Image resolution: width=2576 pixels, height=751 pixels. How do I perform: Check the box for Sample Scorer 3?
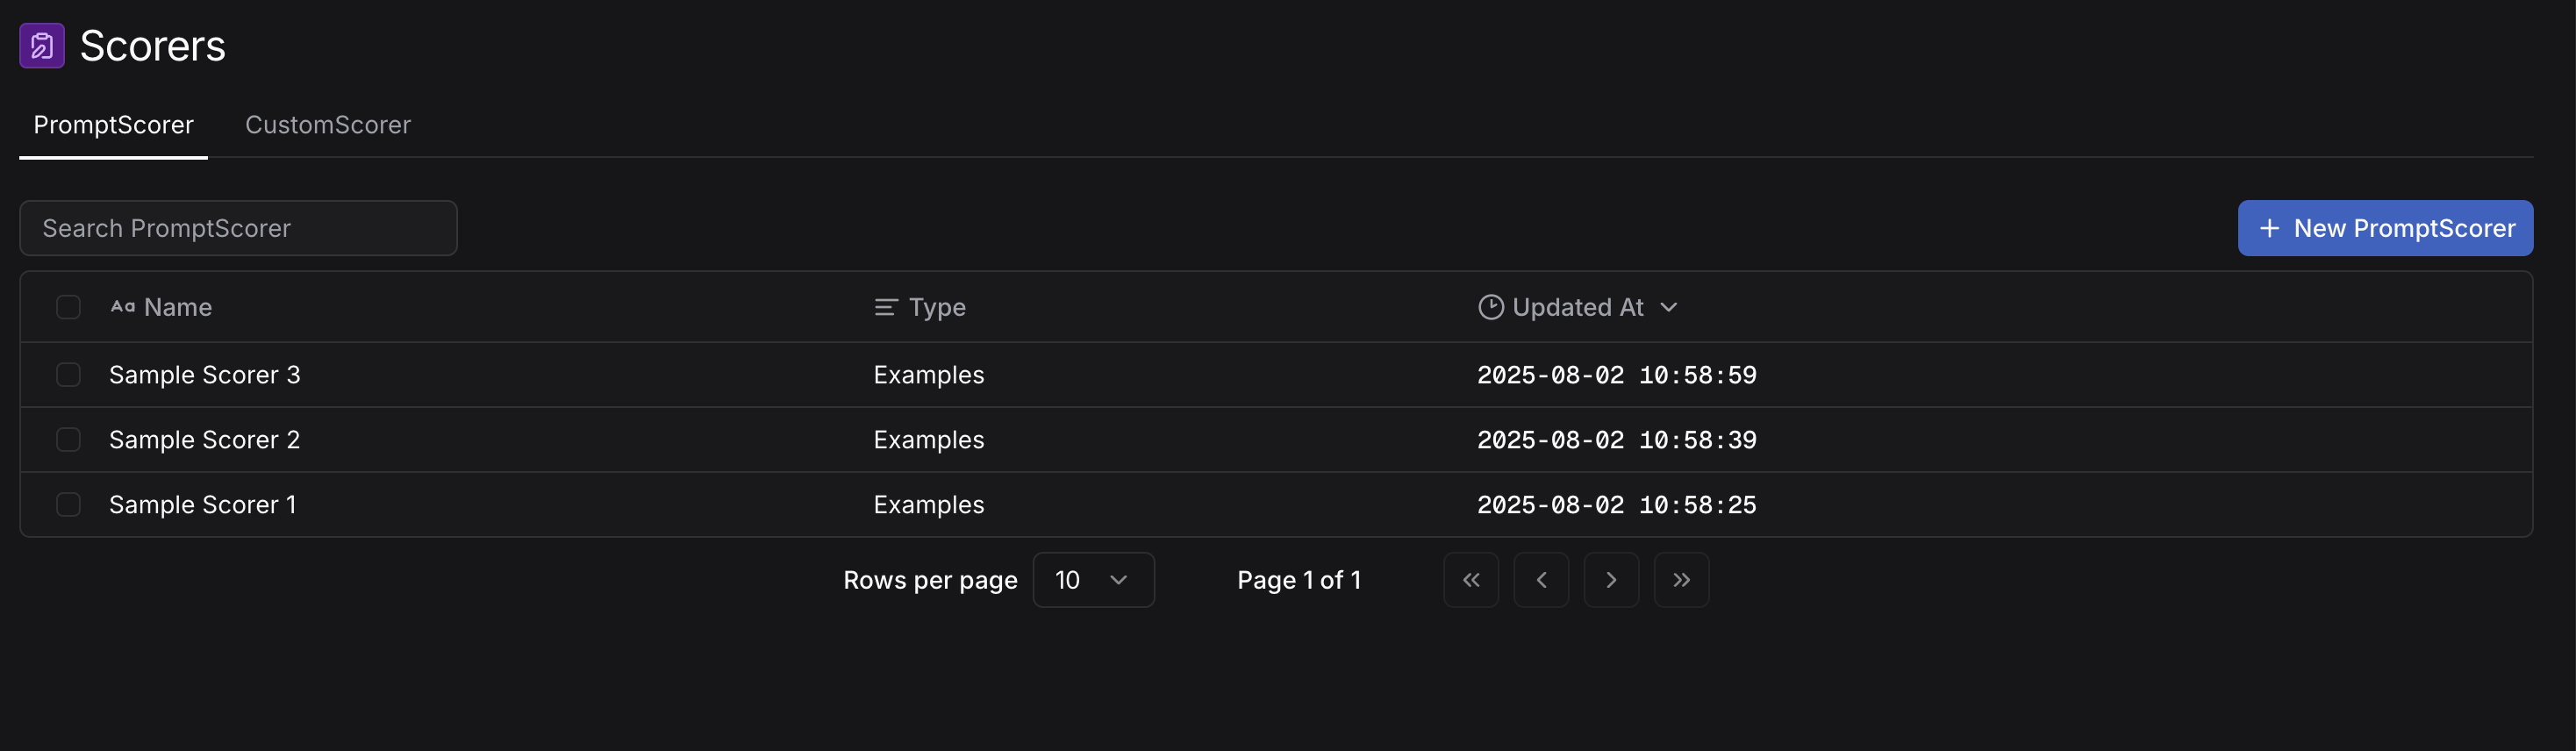click(68, 375)
